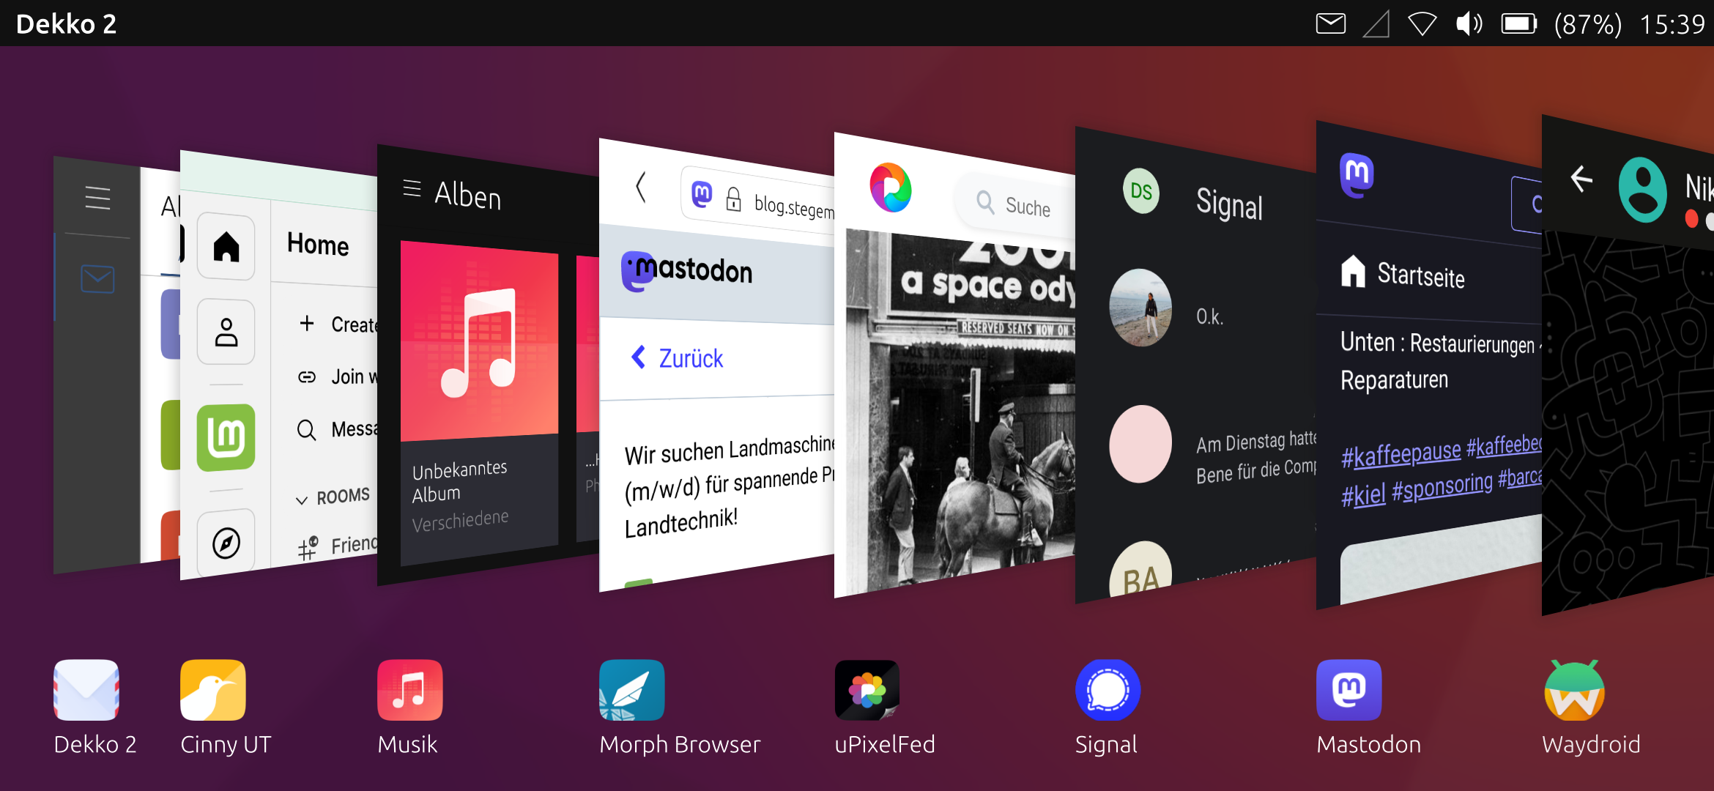Click the BA contact avatar in Signal

pos(1140,571)
